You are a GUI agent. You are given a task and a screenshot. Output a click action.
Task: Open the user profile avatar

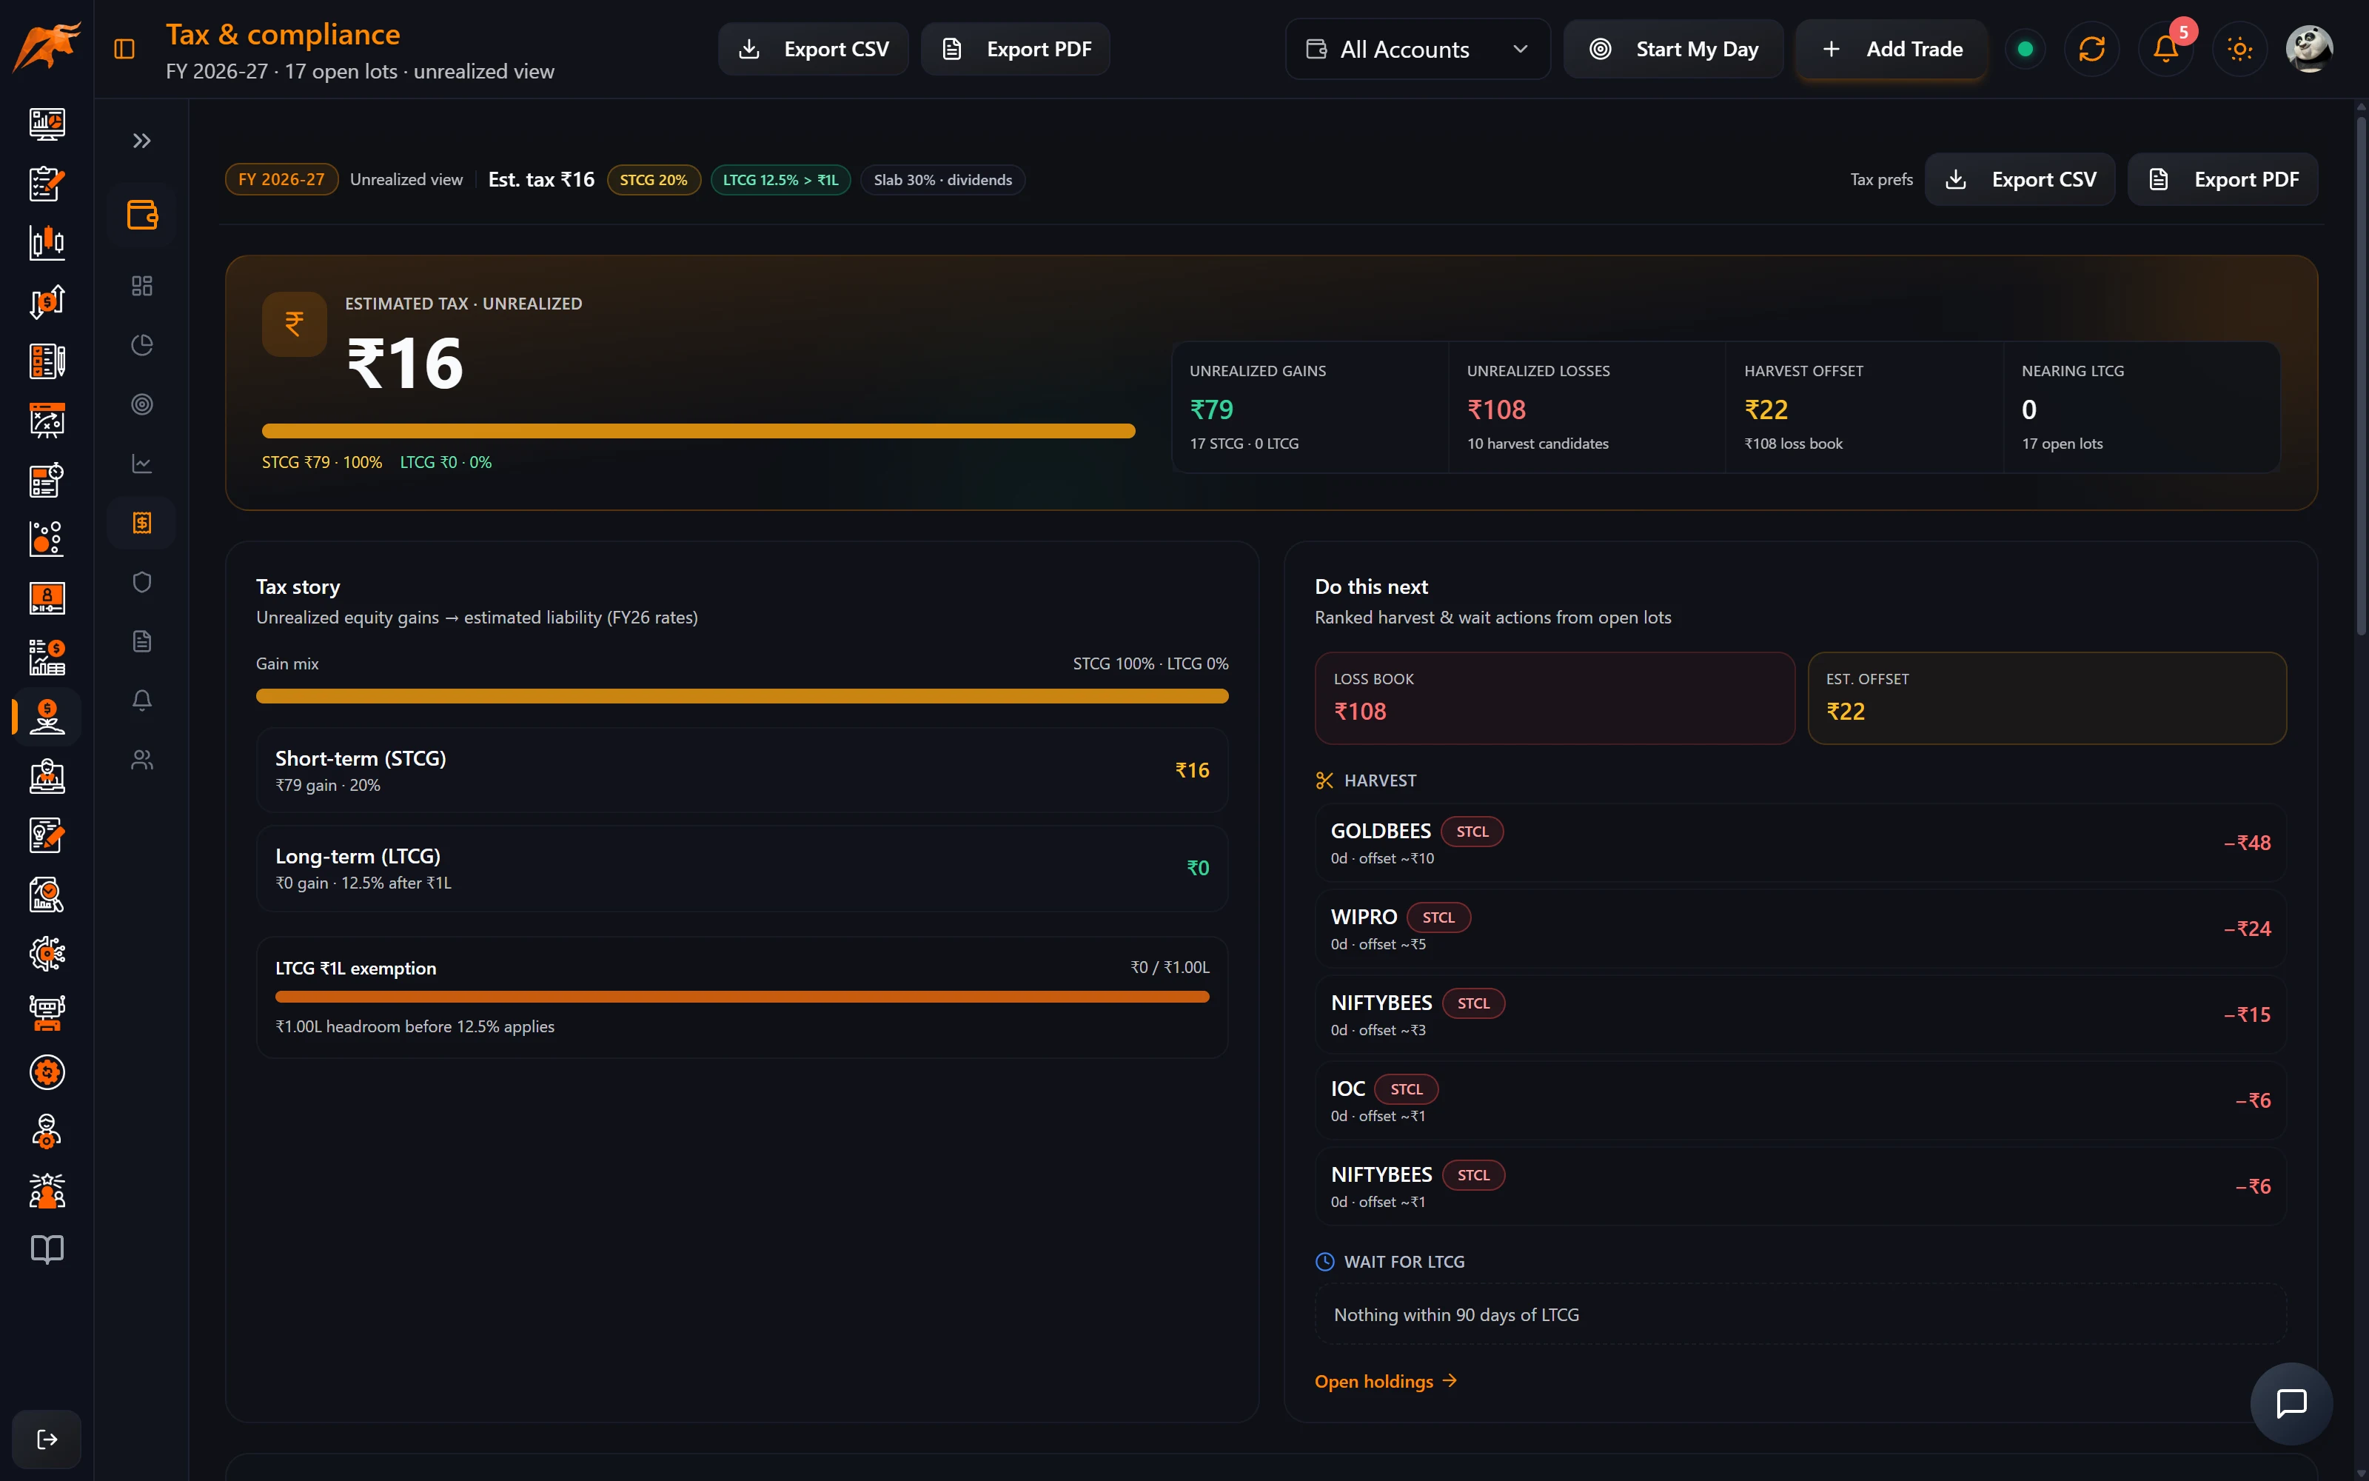coord(2309,49)
